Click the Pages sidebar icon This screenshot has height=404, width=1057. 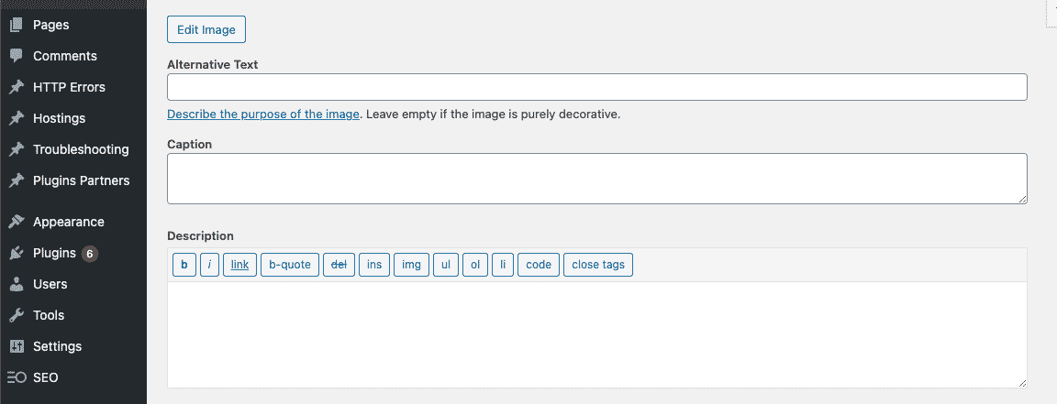pos(17,25)
